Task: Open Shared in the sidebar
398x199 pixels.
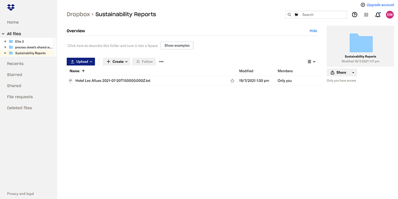Action: 14,86
